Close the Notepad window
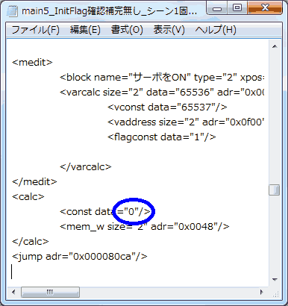 coord(265,8)
